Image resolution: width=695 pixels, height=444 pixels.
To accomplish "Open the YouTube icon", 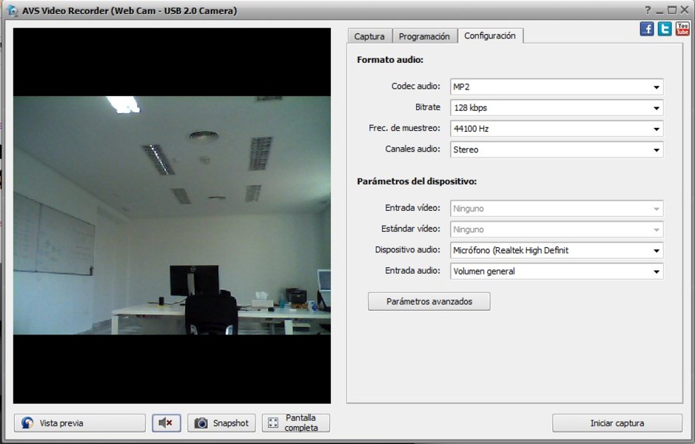I will [682, 30].
